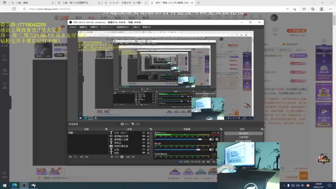Click the 开始录制 button in OBS Controls
This screenshot has width=336, height=189.
click(x=244, y=137)
